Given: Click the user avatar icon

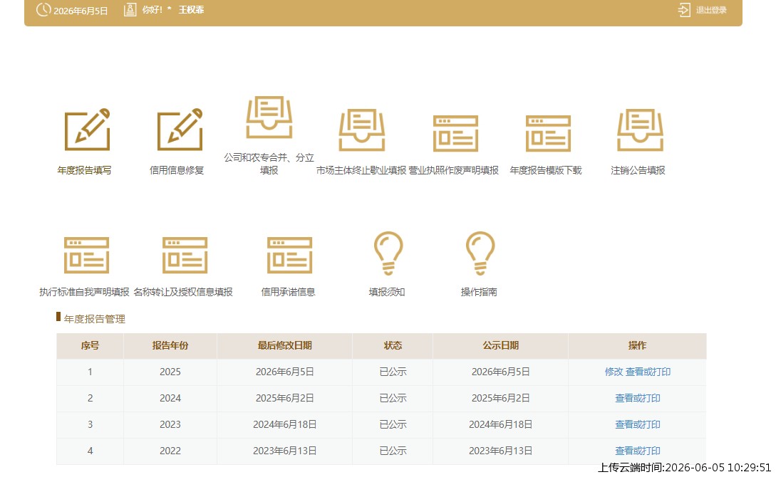Looking at the screenshot, I should point(130,9).
